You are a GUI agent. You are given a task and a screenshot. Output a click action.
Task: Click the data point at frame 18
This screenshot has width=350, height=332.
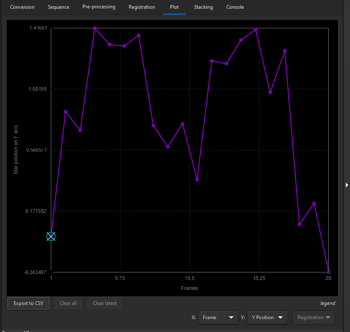300,225
